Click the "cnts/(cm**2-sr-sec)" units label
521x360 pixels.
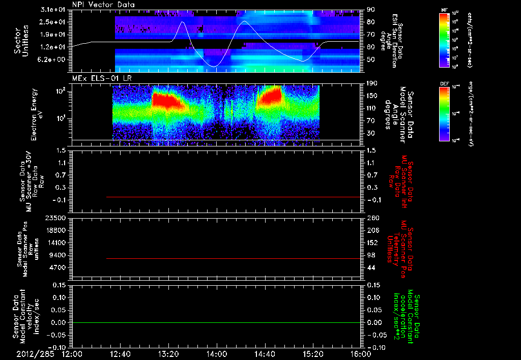470,40
